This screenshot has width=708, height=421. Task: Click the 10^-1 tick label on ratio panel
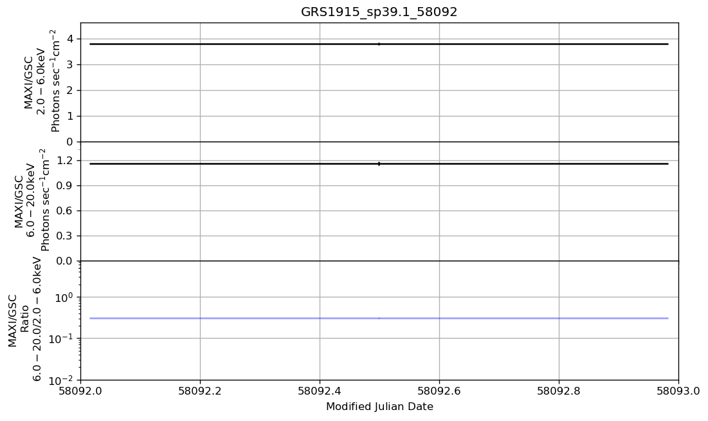62,338
